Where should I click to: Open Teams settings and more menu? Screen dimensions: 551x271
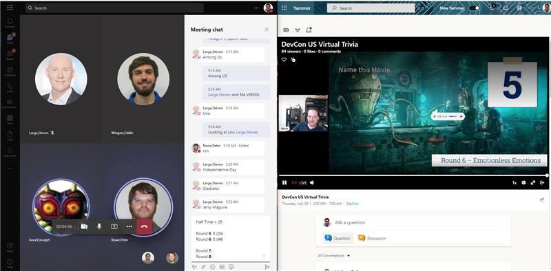pos(256,8)
